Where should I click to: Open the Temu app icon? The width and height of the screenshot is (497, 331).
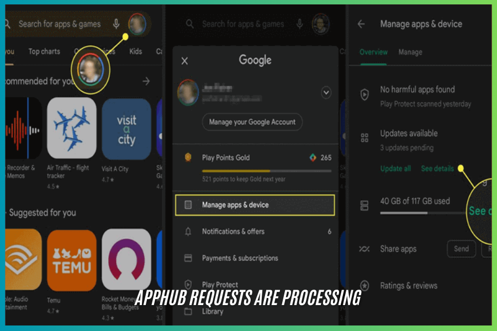coord(72,260)
